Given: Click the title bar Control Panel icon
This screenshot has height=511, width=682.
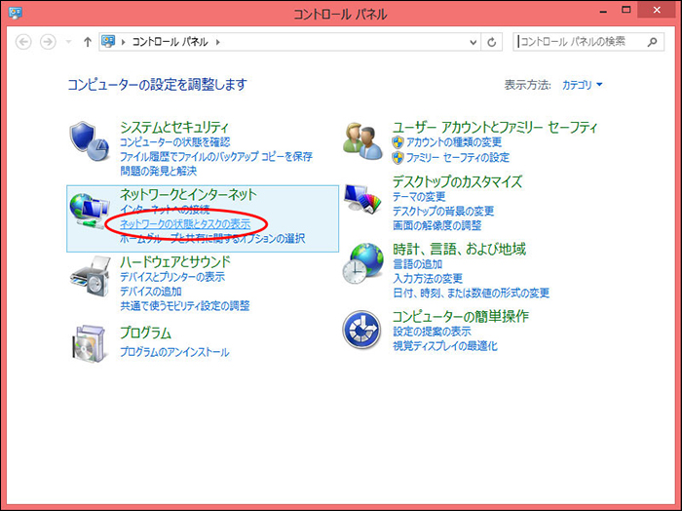Looking at the screenshot, I should (16, 13).
